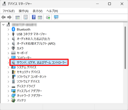Select the Bluetooth text label
128x110 pixels.
[24, 29]
